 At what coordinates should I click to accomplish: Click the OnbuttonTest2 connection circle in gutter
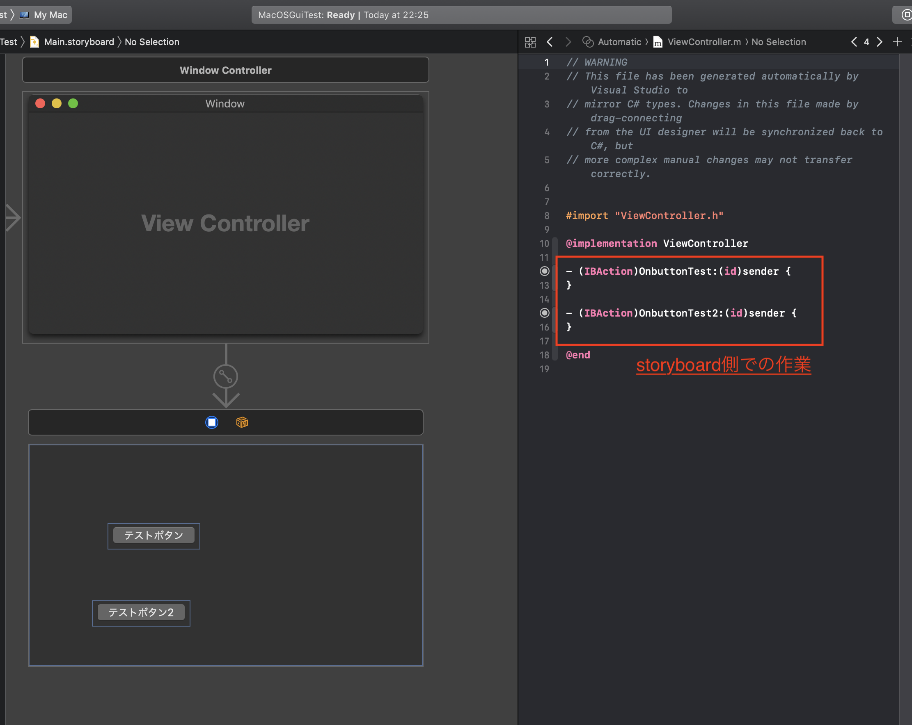click(545, 313)
